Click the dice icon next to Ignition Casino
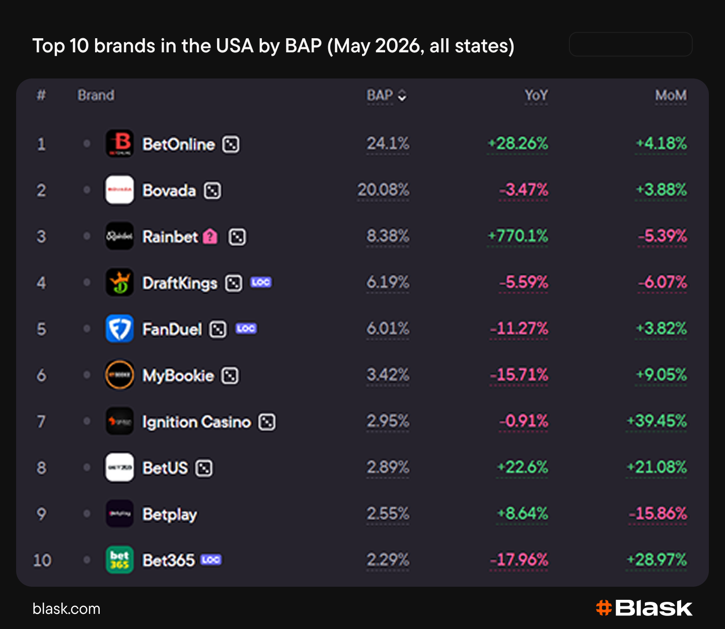The width and height of the screenshot is (725, 629). point(267,422)
